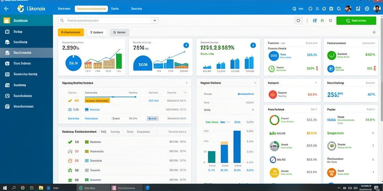
Task: Toggle the green star marker in the bottom list row
Action: pyautogui.click(x=70, y=180)
